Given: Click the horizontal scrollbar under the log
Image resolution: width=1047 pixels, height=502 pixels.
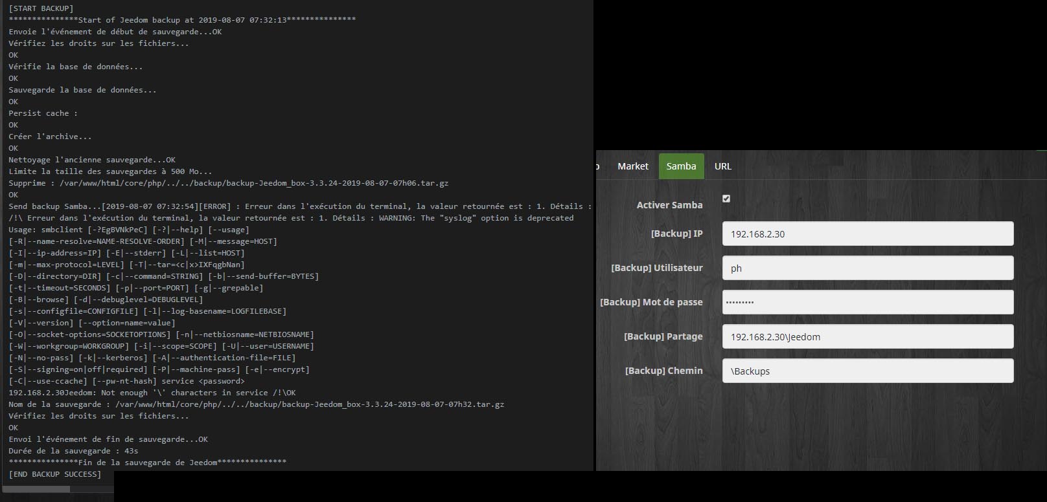Looking at the screenshot, I should [36, 489].
